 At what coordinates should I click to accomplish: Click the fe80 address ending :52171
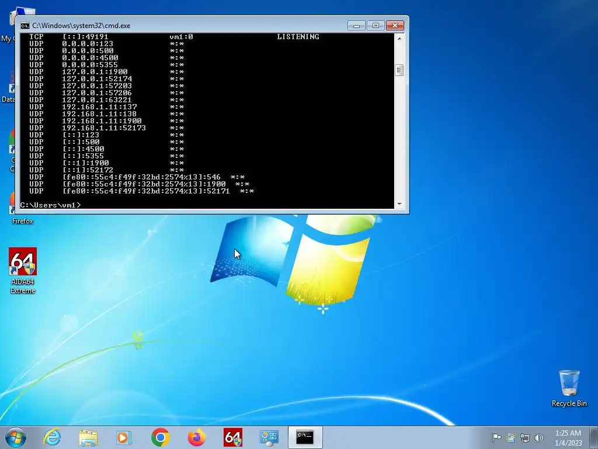click(146, 191)
